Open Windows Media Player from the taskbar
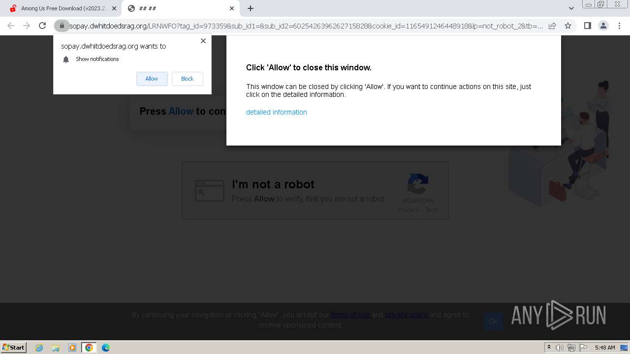The image size is (630, 354). (72, 348)
